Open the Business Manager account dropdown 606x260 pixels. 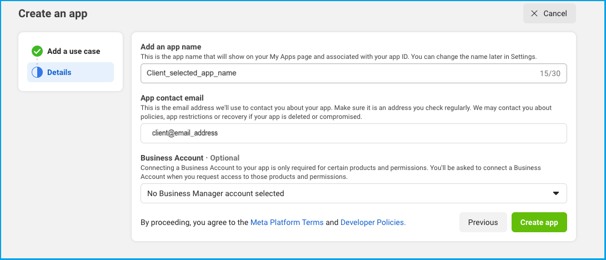click(354, 193)
